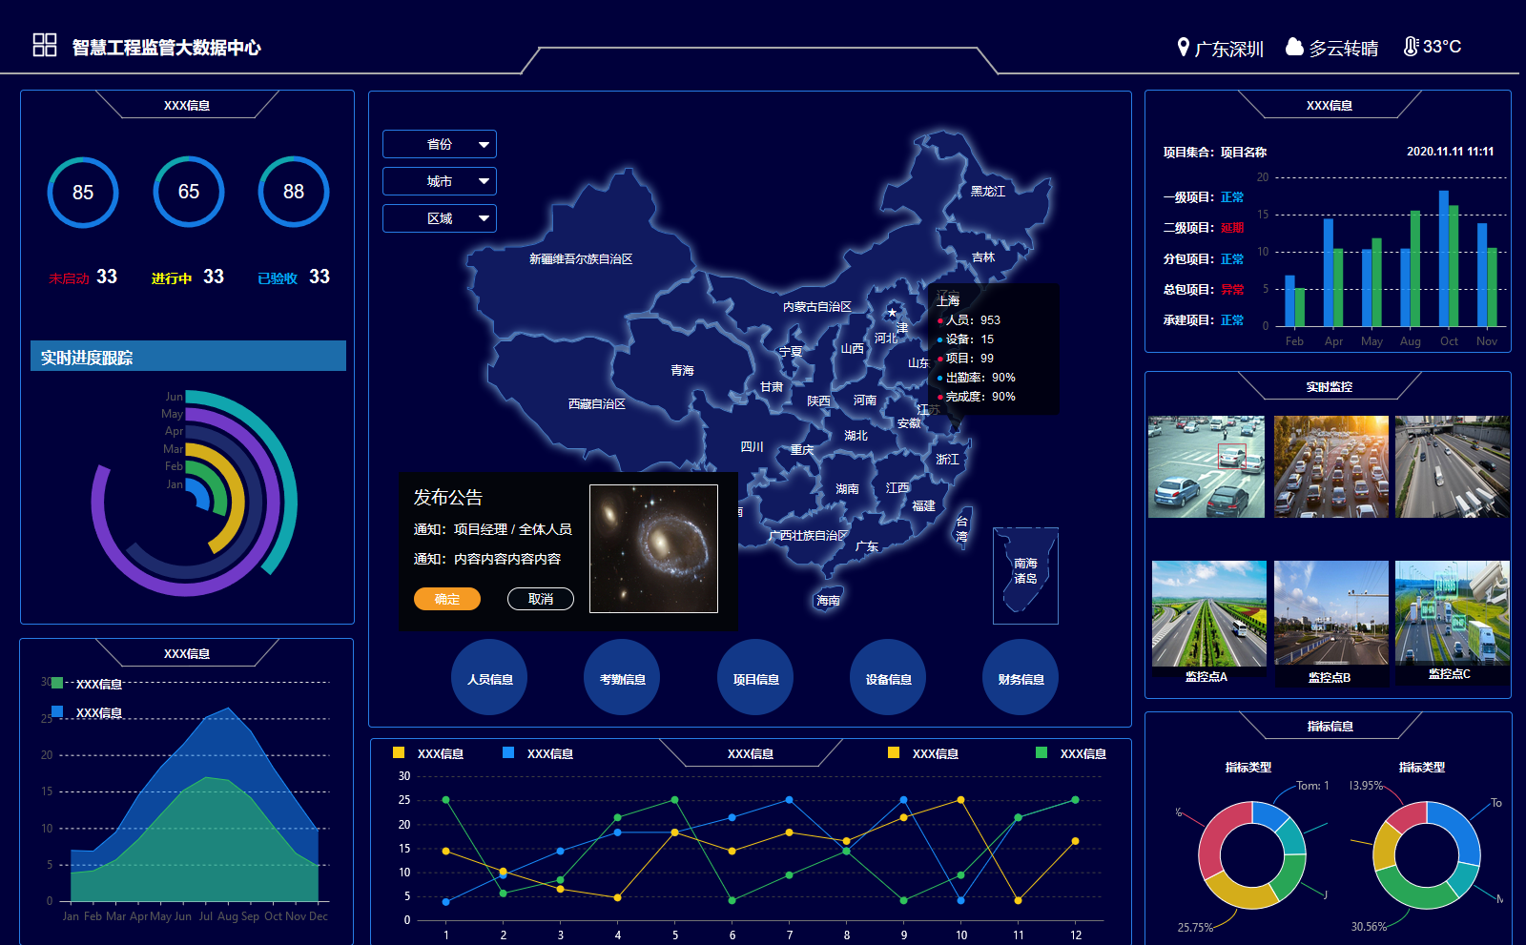Click 二级项目 延期 status row
The image size is (1526, 945).
1204,228
